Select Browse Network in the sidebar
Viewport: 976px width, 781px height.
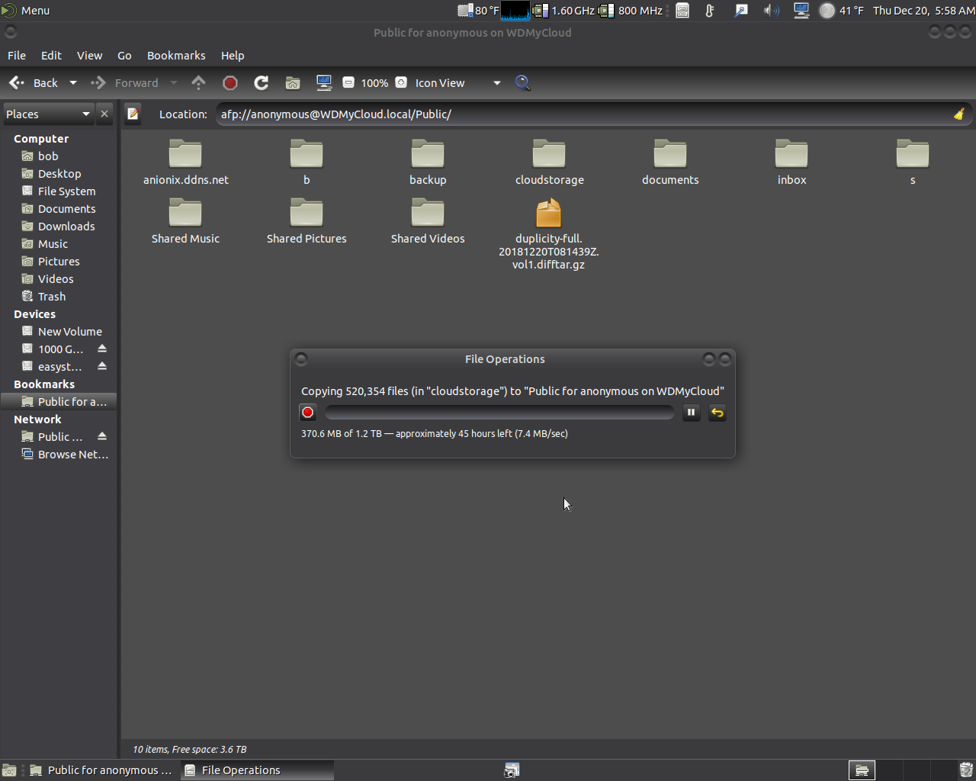tap(59, 455)
